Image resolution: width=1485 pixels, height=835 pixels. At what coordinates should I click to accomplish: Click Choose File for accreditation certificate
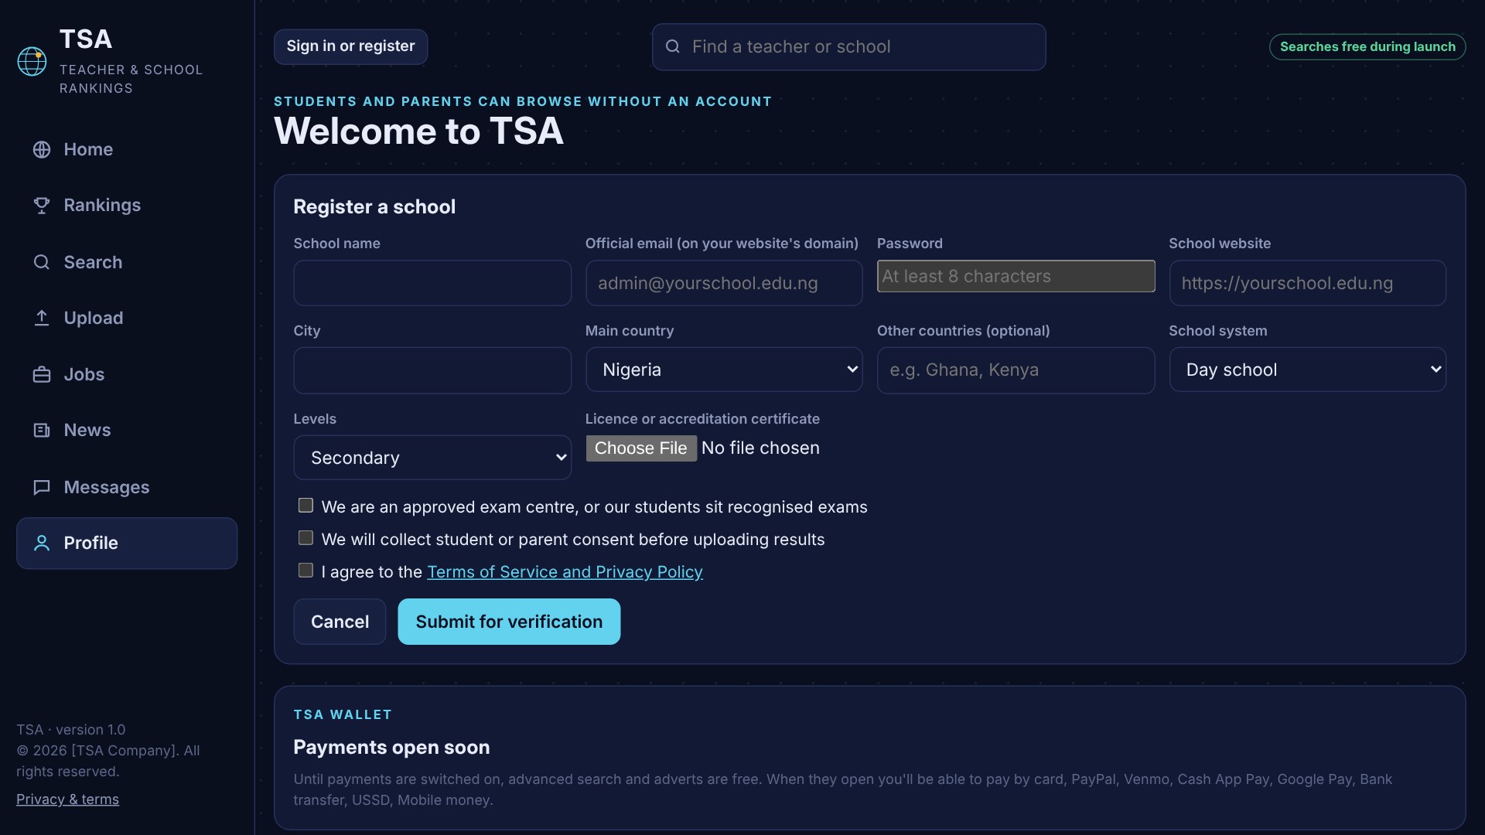pos(641,448)
